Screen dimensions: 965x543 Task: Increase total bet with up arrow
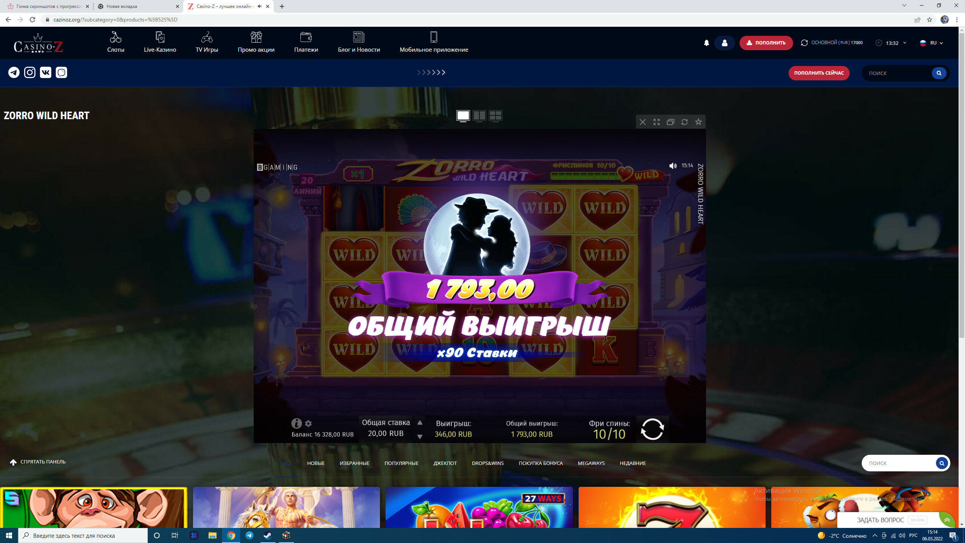tap(420, 423)
